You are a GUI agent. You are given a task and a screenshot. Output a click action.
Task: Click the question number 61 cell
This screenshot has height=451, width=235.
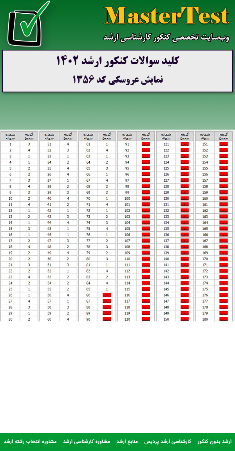click(88, 144)
